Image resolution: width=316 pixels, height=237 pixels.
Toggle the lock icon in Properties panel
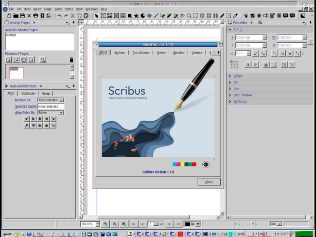266,64
